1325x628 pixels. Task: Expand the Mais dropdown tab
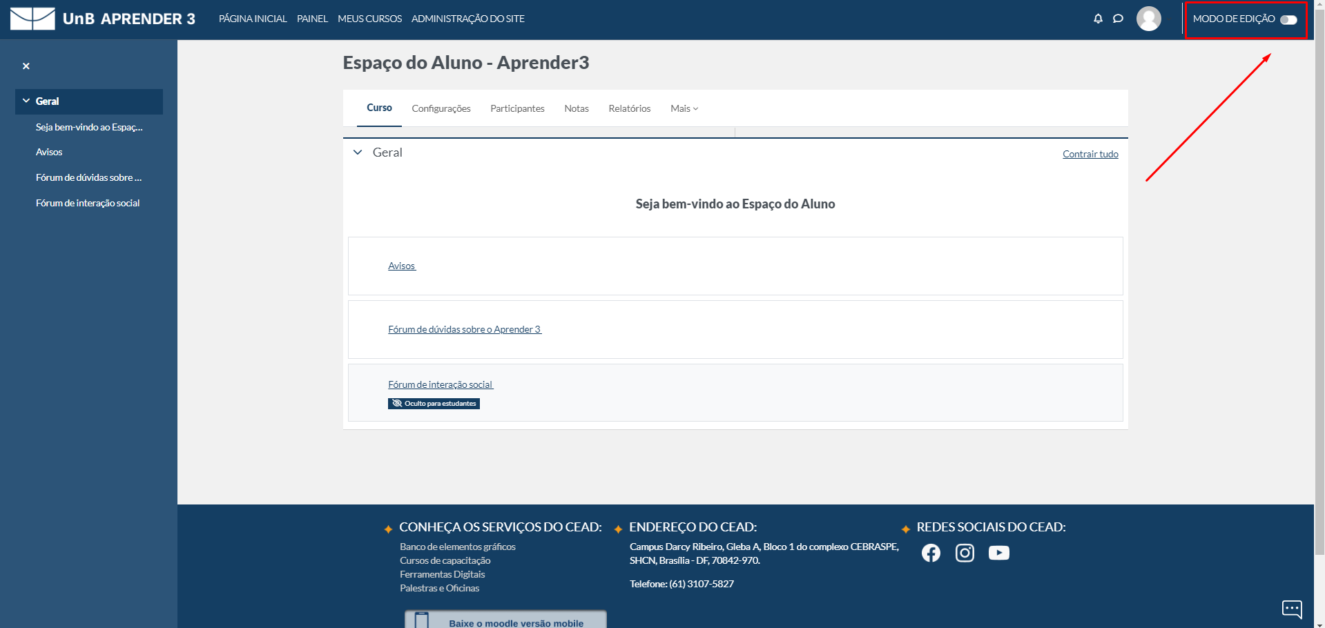(684, 108)
